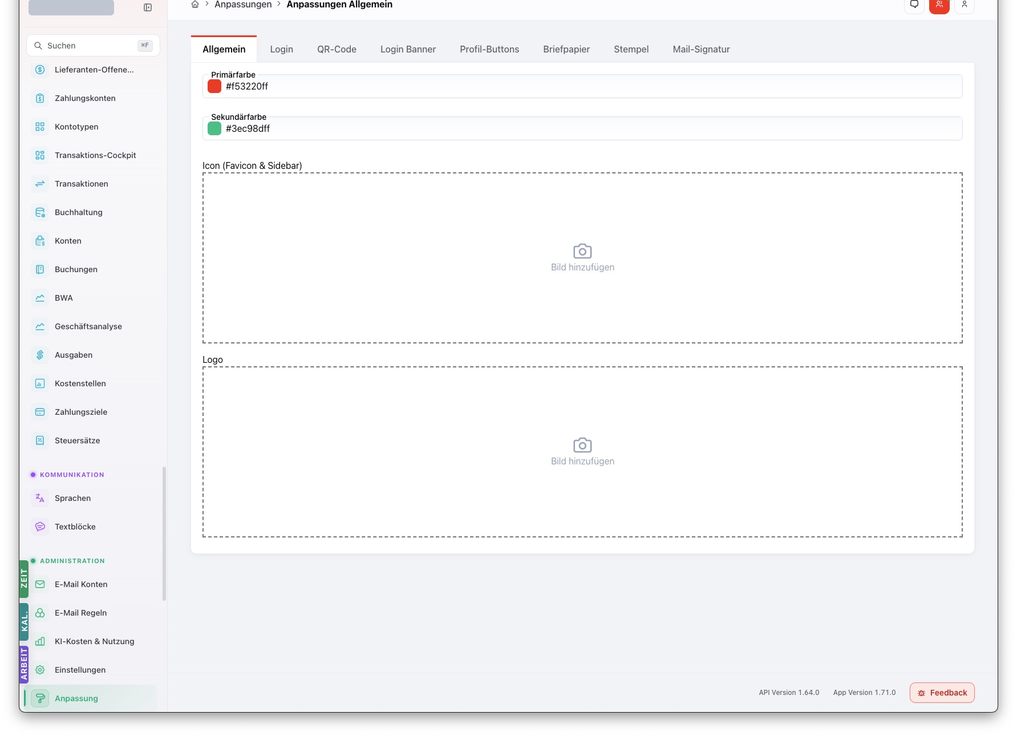This screenshot has height=736, width=1017.
Task: Click the Transaktionen arrows icon
Action: 40,184
